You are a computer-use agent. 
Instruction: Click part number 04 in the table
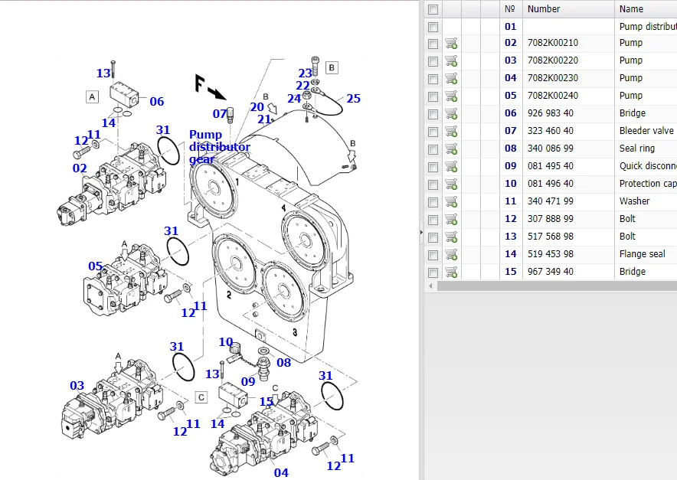(x=511, y=78)
